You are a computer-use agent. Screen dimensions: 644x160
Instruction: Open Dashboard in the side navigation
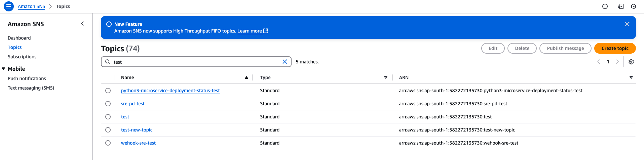pos(19,38)
